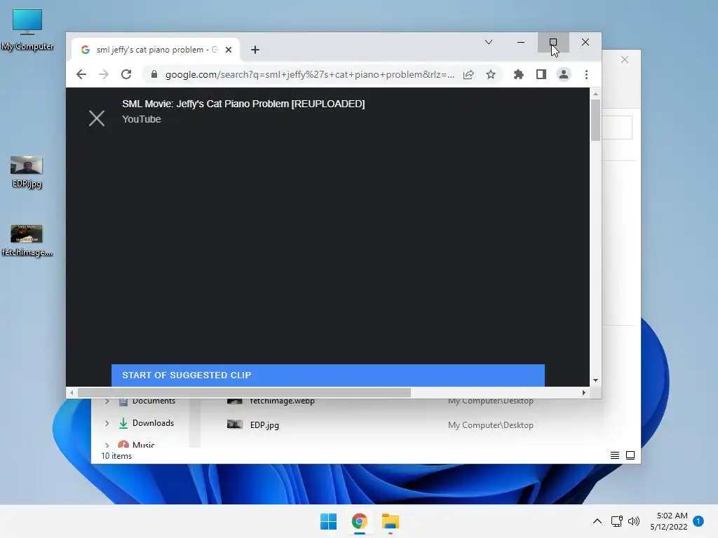Reload the Google search page
The height and width of the screenshot is (538, 718).
(126, 74)
